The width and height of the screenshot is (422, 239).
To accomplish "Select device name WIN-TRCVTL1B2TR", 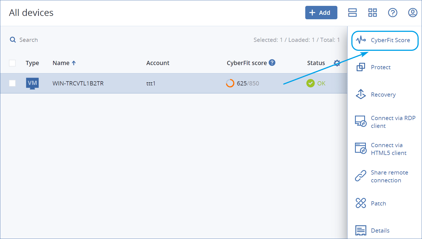I will click(78, 83).
